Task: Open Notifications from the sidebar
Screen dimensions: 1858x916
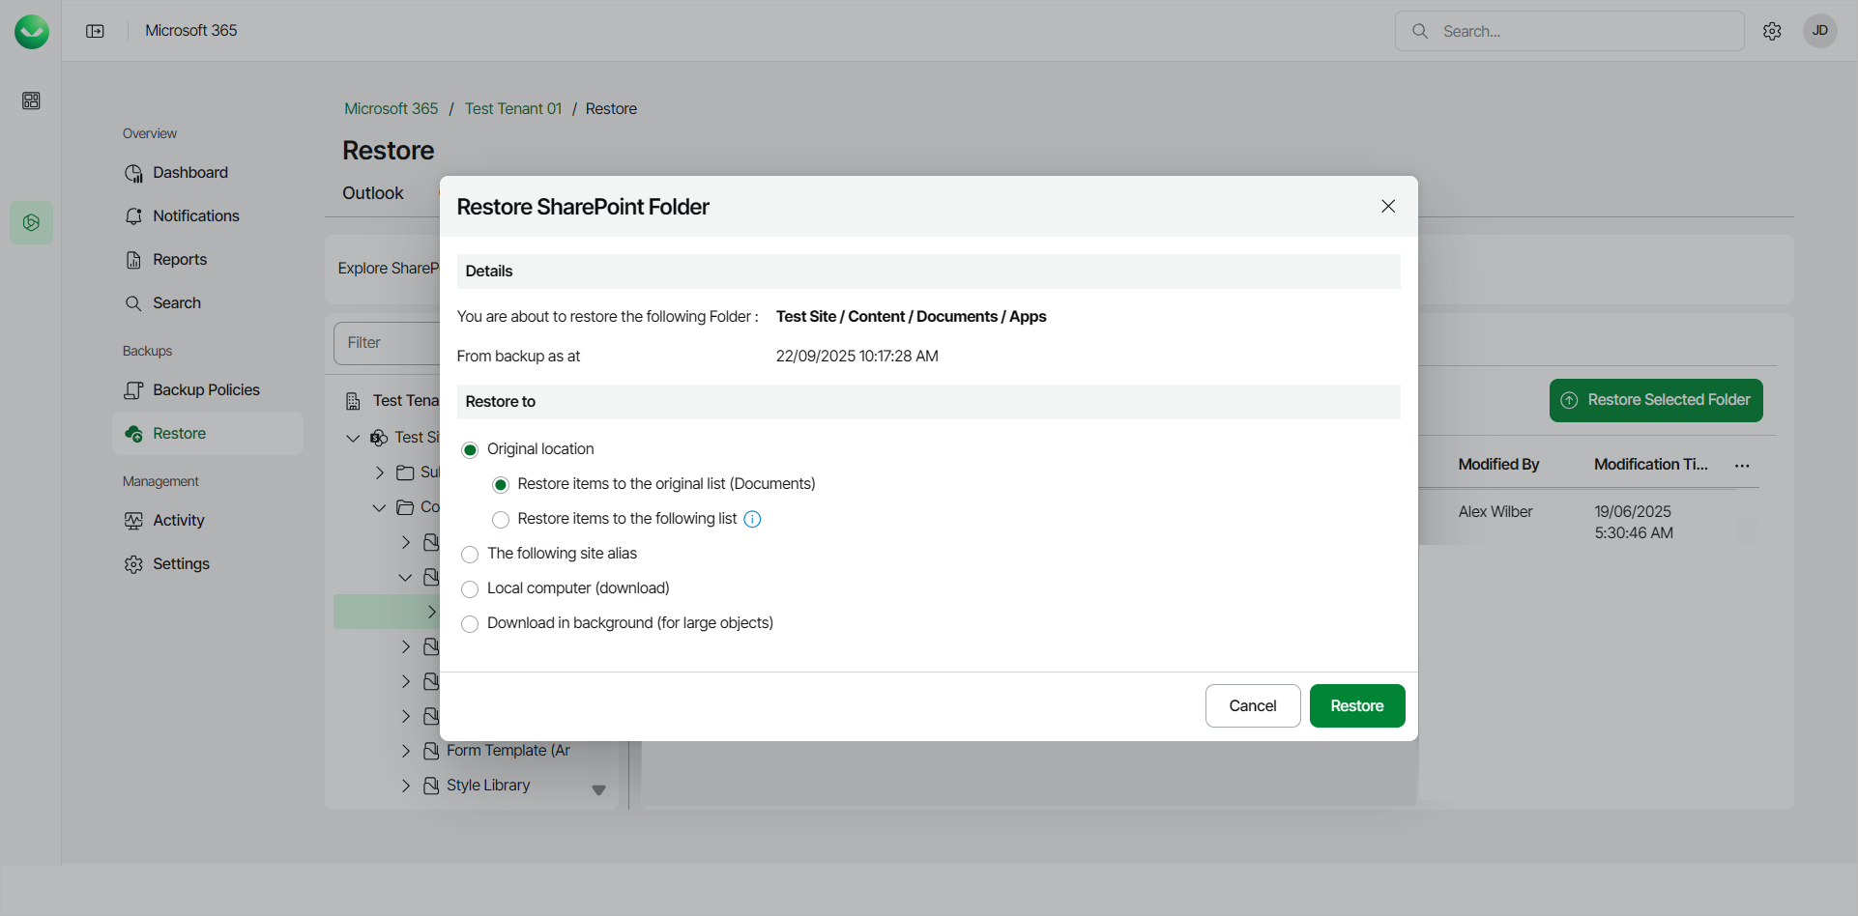Action: pos(195,216)
